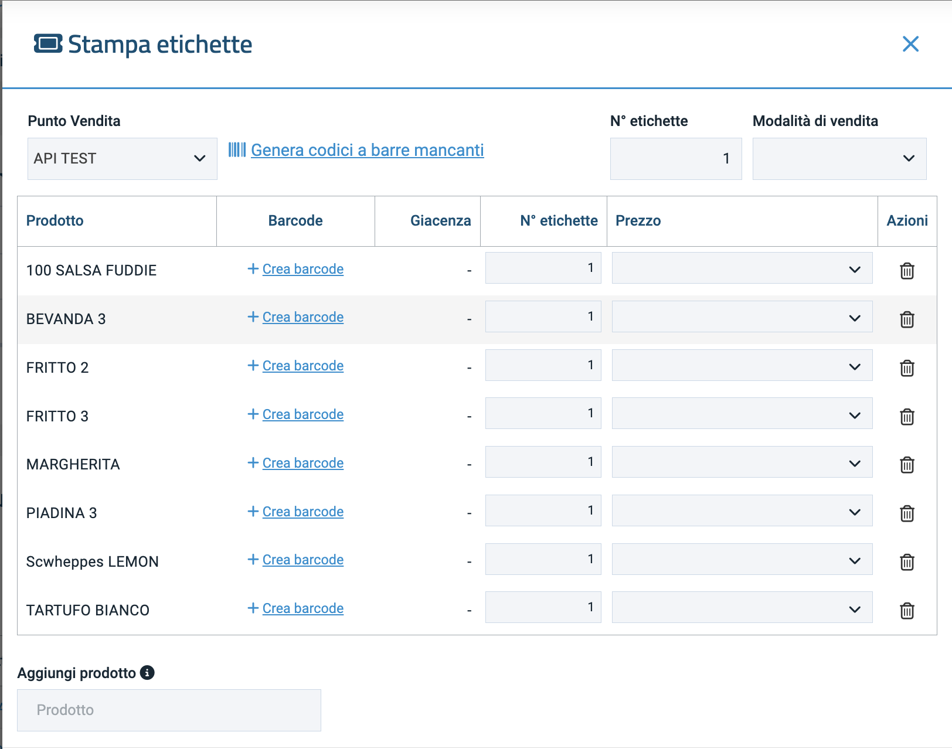Open the Prezzo dropdown for FRITTO 3

coord(742,414)
